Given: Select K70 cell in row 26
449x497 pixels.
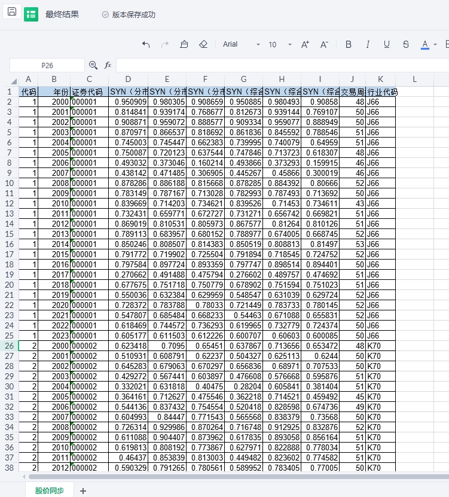Looking at the screenshot, I should (380, 346).
